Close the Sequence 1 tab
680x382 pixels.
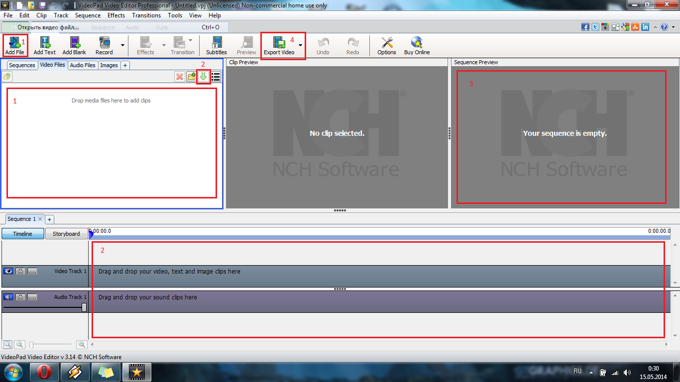tap(40, 219)
